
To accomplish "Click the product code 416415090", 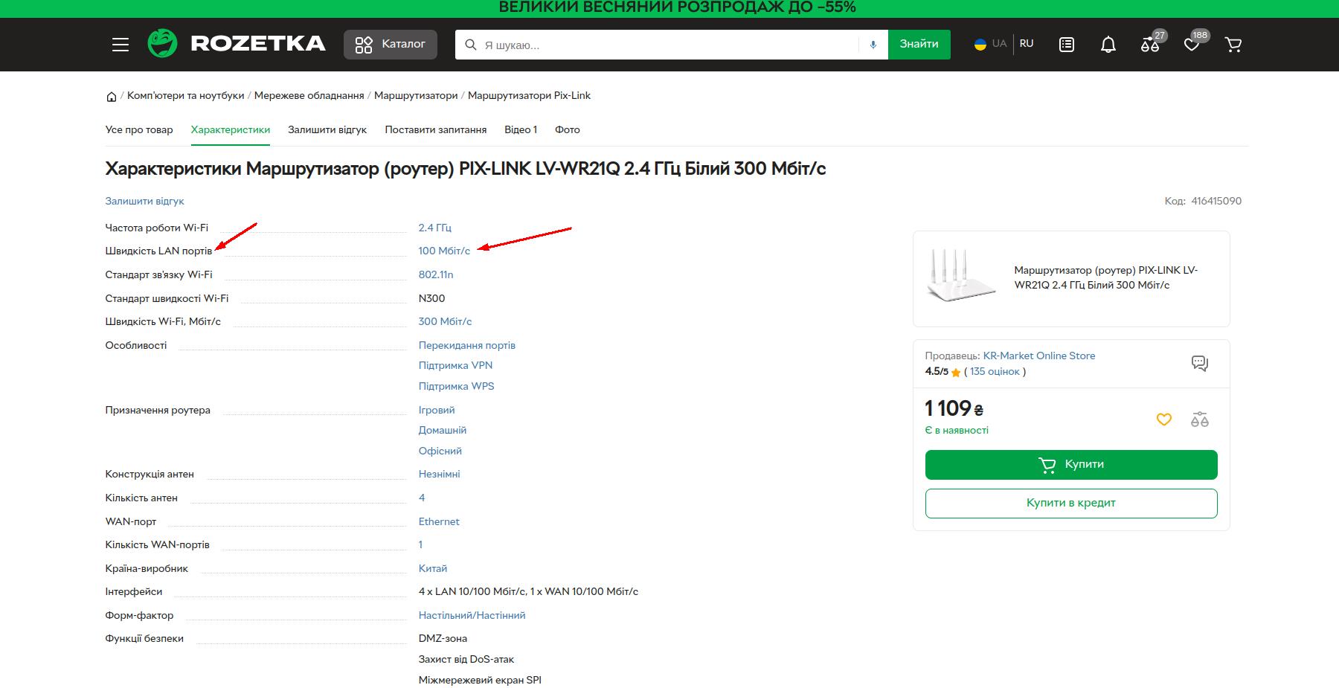I will pos(1216,202).
